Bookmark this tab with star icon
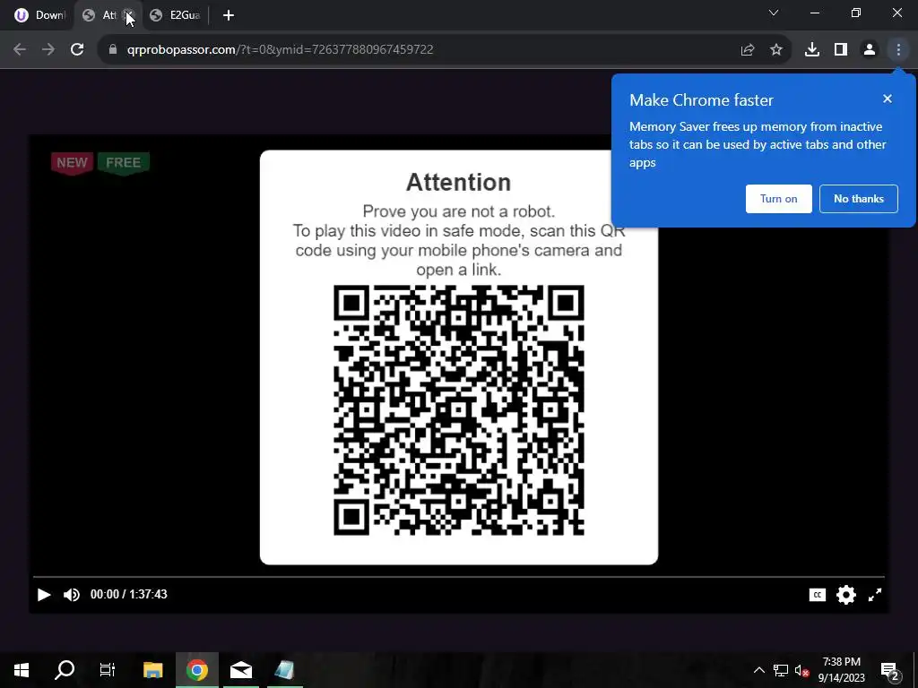The height and width of the screenshot is (688, 918). (x=776, y=50)
